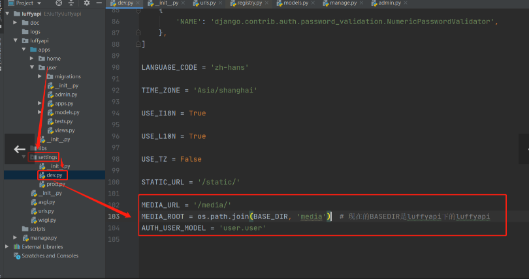Collapse the inner luffyapi package folder
Screen dimensions: 529x279
click(16, 40)
